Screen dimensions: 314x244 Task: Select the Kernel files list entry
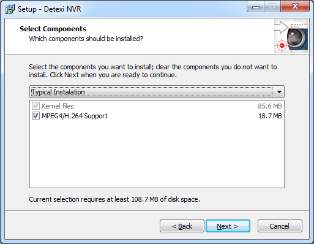[157, 106]
